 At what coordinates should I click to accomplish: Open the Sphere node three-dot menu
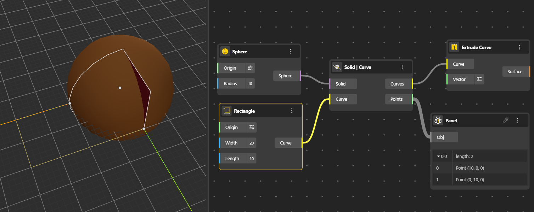click(290, 52)
